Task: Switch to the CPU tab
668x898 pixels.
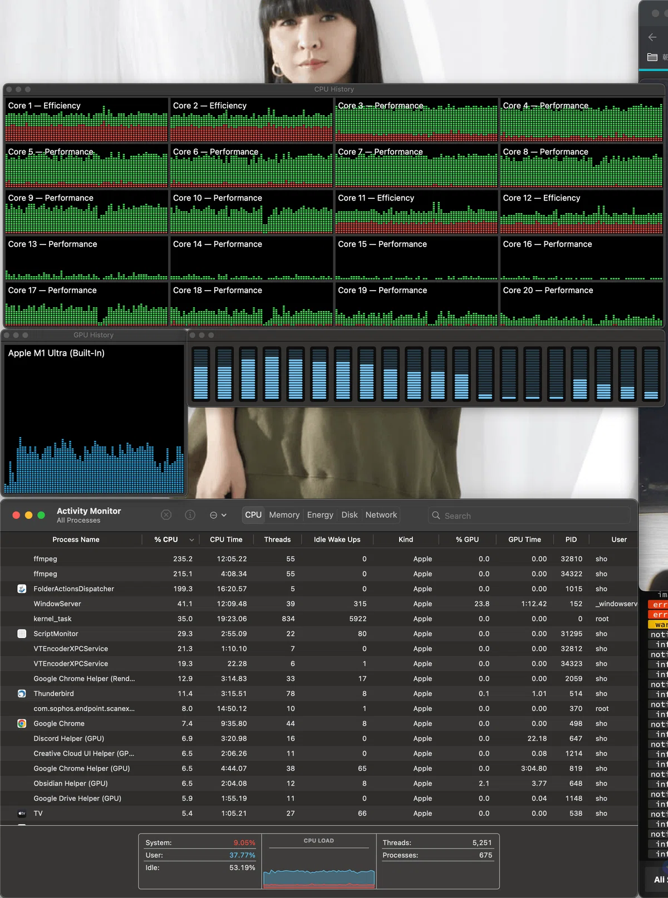Action: [x=253, y=515]
